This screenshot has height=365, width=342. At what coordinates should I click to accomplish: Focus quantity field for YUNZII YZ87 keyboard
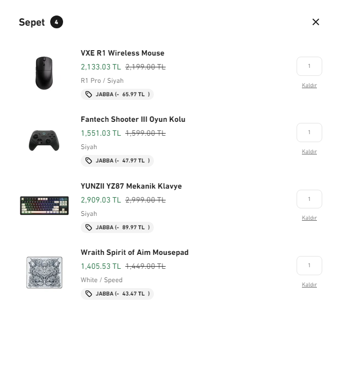tap(309, 199)
